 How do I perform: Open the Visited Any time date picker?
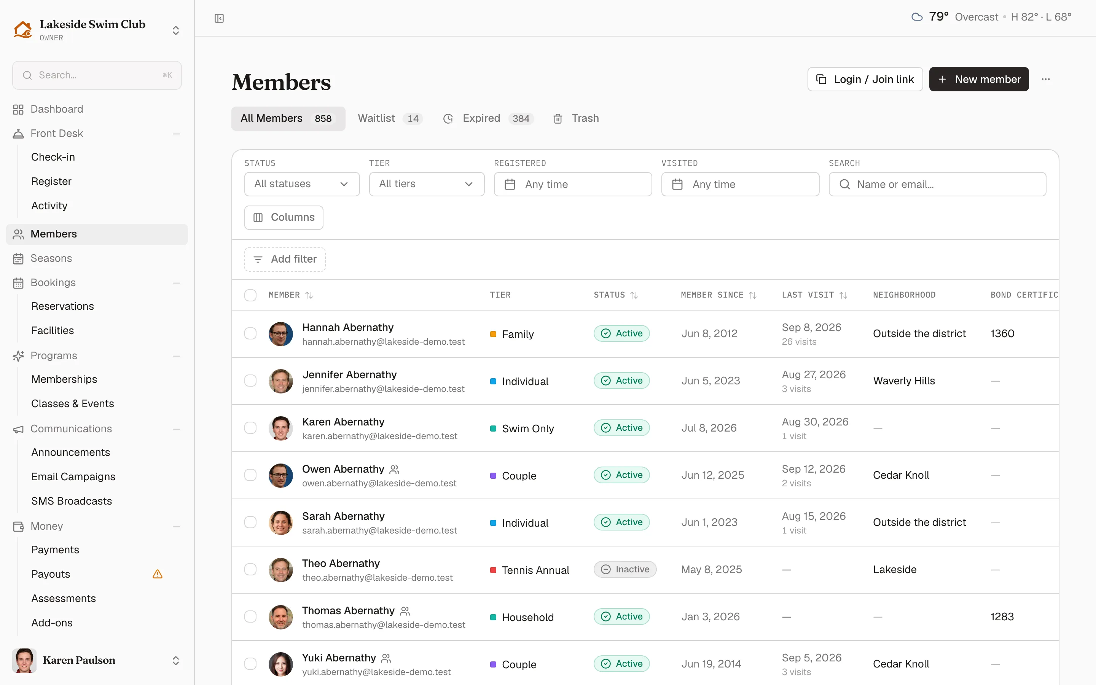click(x=740, y=184)
